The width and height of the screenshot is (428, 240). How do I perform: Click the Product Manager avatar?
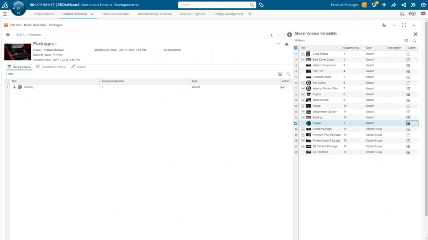click(x=364, y=5)
